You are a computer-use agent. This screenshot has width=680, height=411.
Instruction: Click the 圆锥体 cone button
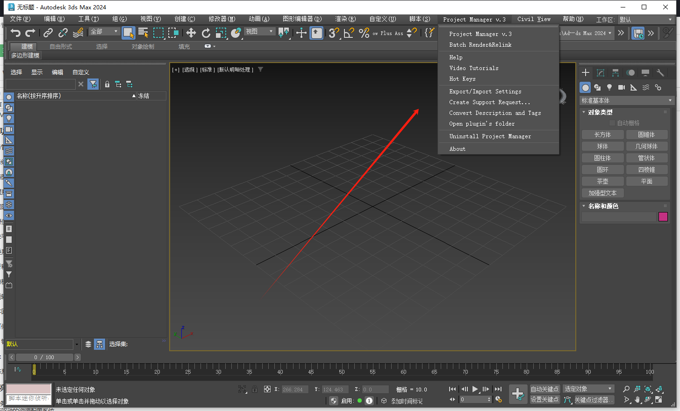click(x=647, y=135)
